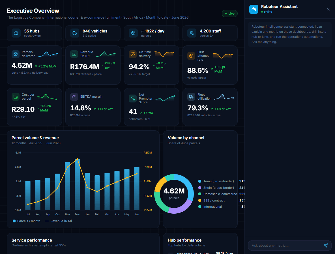Click the R29.10 cost per parcel value

coord(23,110)
